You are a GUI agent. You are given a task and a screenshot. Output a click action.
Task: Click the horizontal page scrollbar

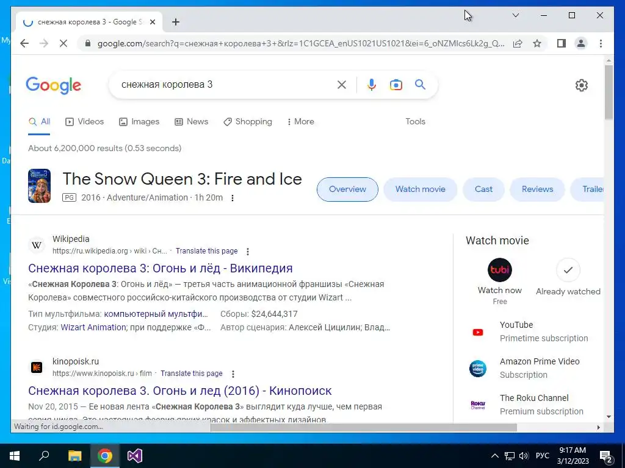[x=364, y=427]
